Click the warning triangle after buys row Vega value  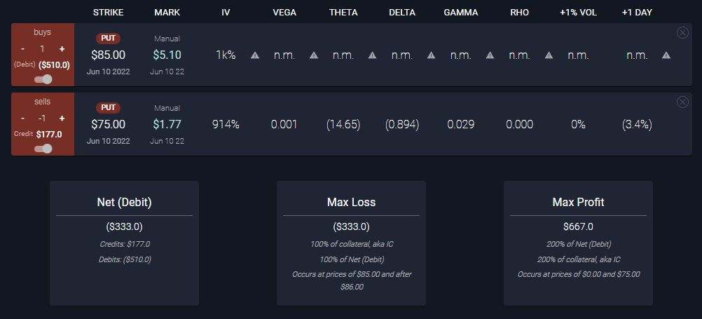point(315,55)
